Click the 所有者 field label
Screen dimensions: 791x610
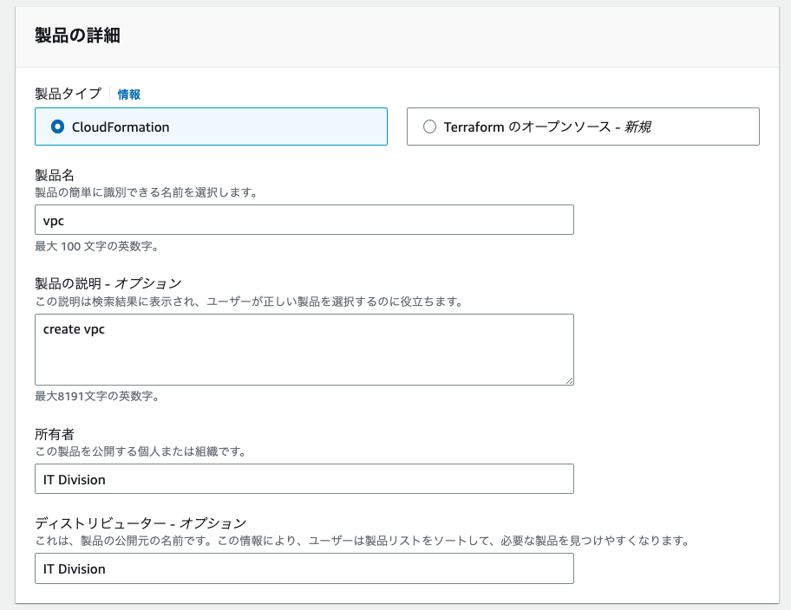coord(55,434)
